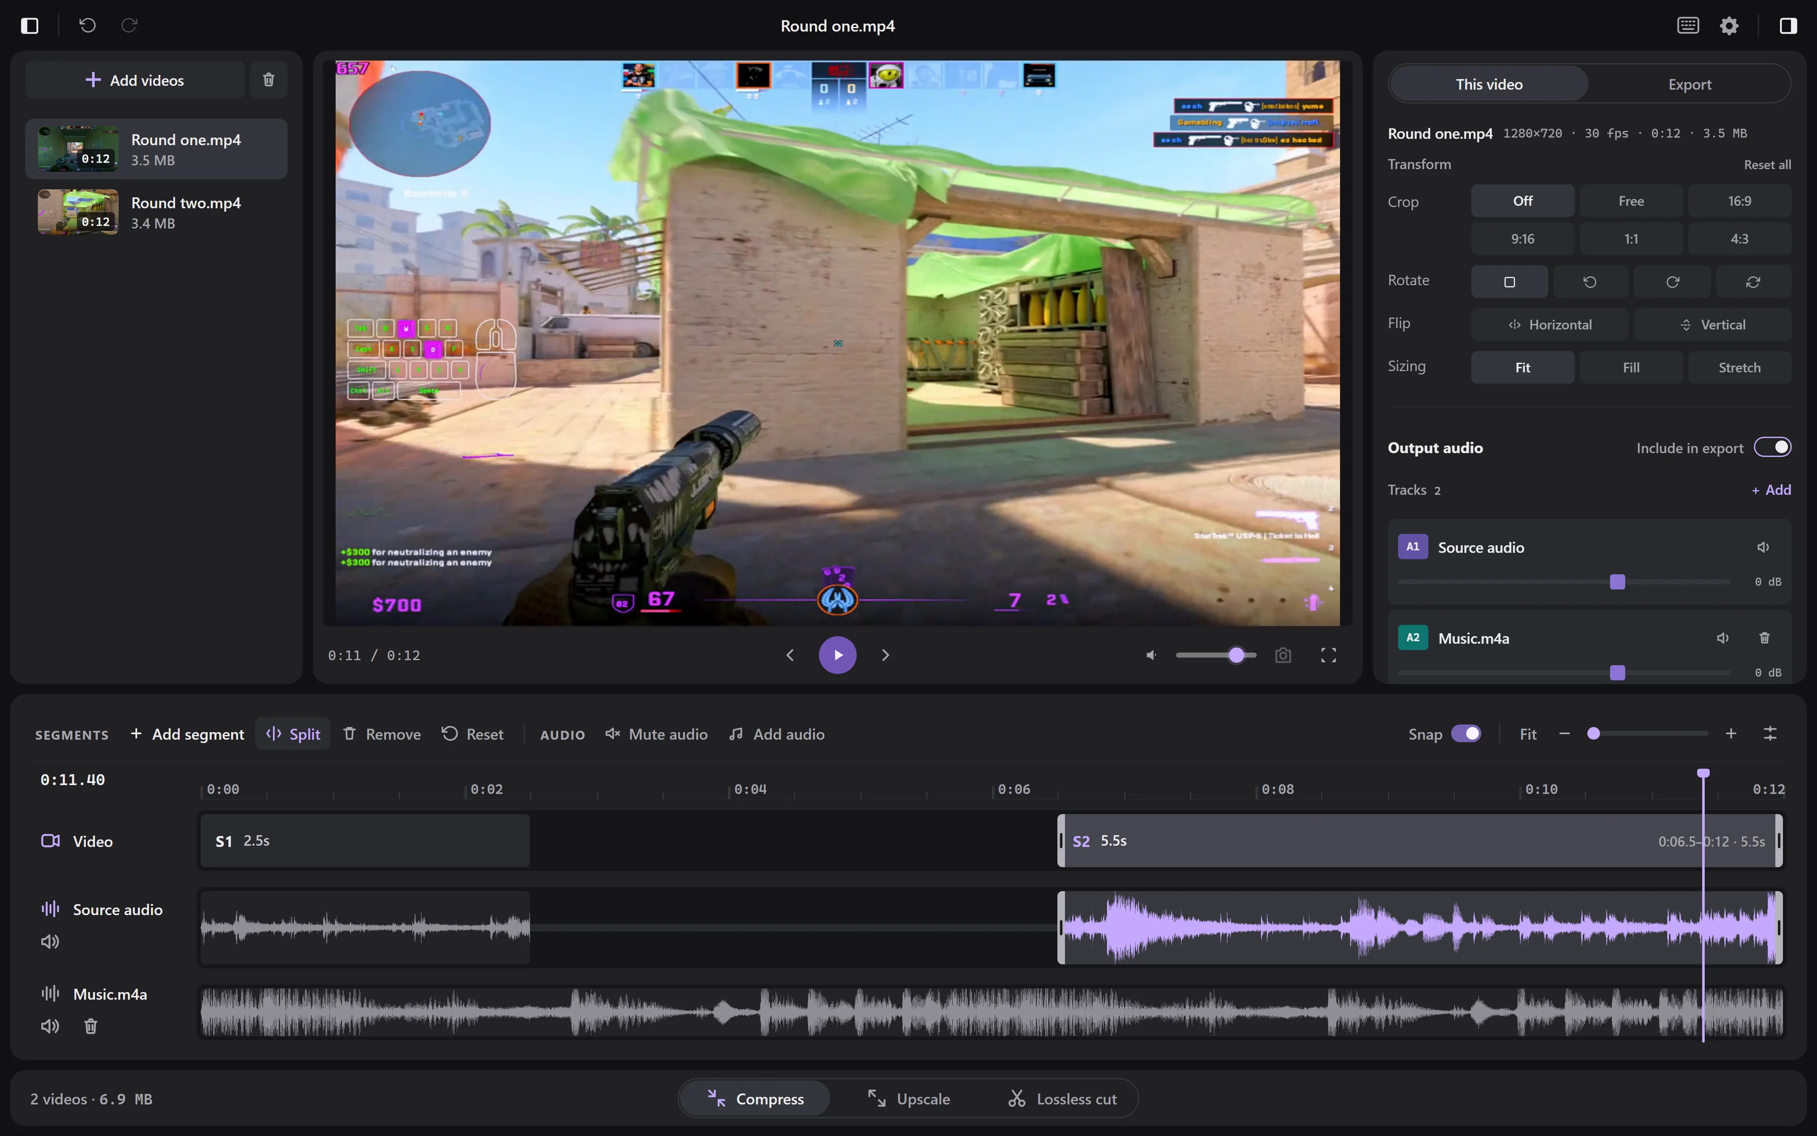
Task: Add a new audio track
Action: (x=1771, y=490)
